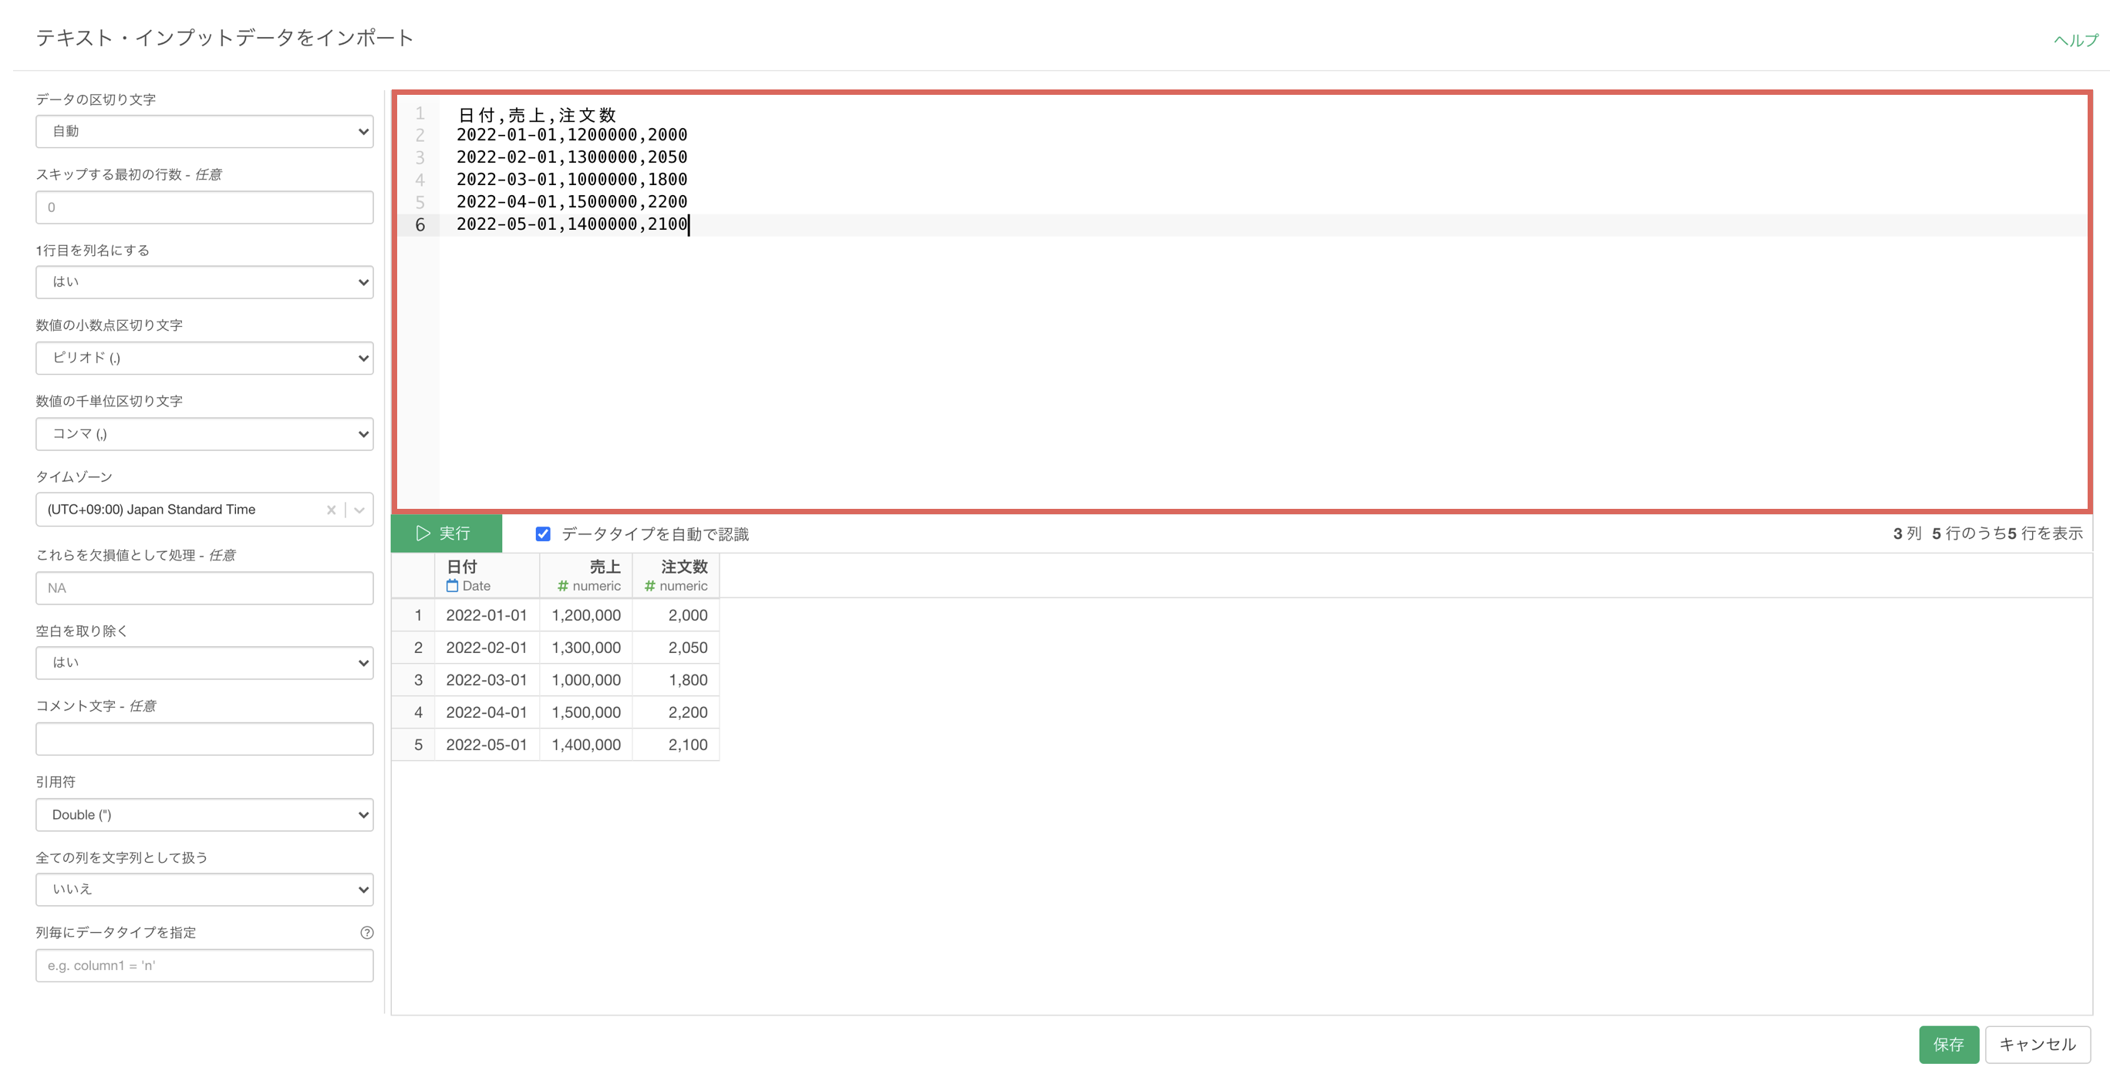Clear the timezone with the X icon
2110x1084 pixels.
pyautogui.click(x=331, y=510)
